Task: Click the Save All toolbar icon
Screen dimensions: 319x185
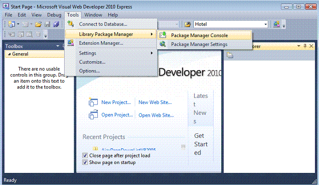Action: [56, 24]
